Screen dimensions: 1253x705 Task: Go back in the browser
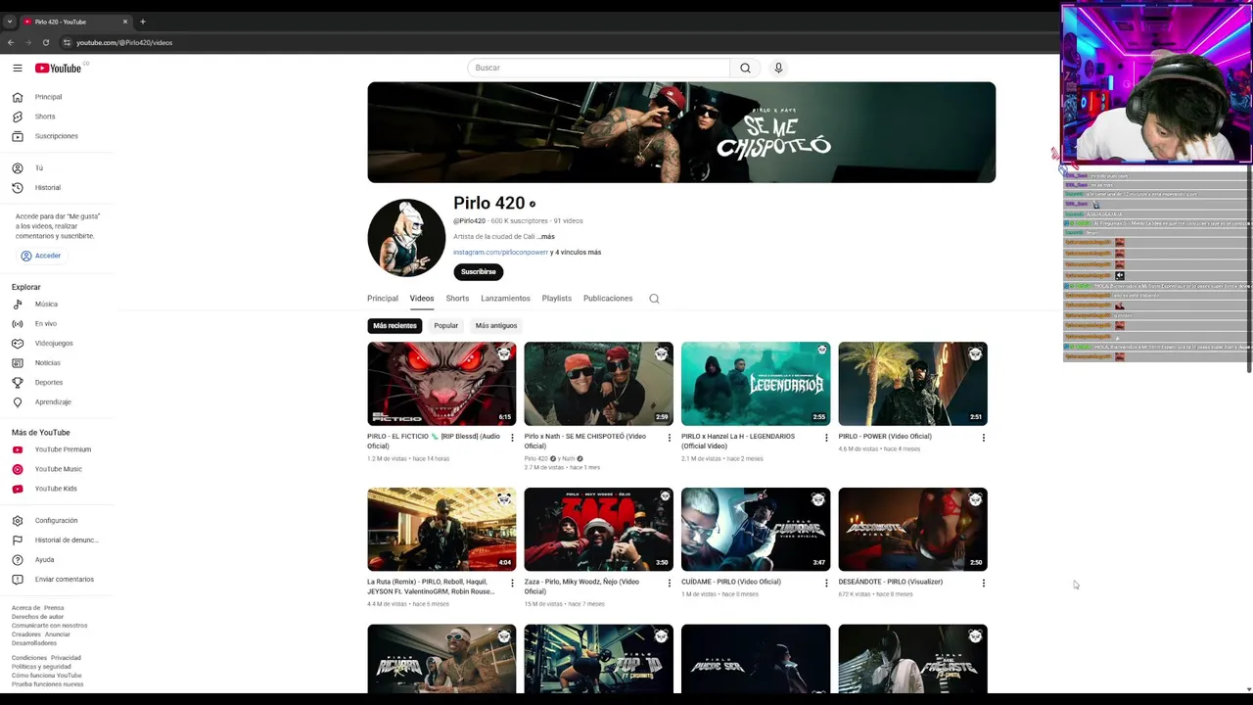(11, 42)
